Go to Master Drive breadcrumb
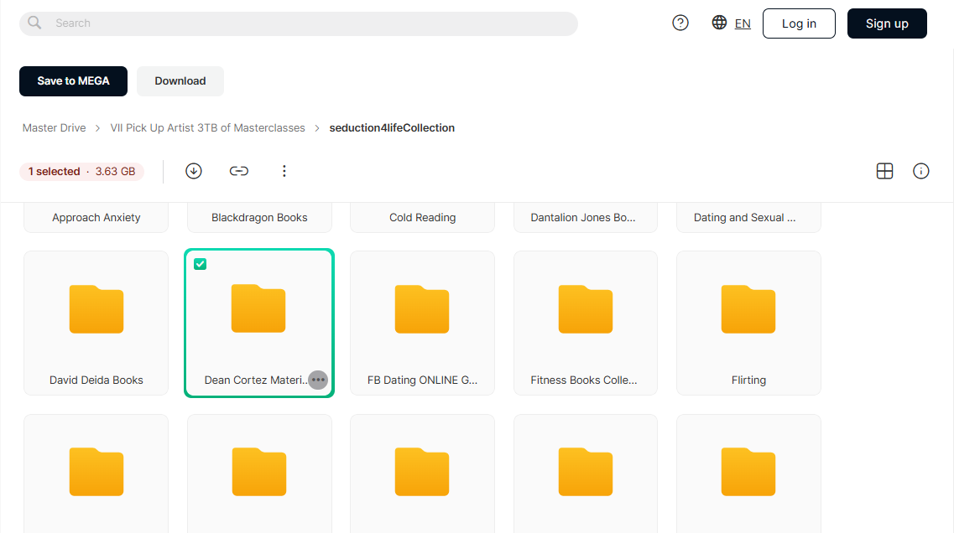 (55, 127)
